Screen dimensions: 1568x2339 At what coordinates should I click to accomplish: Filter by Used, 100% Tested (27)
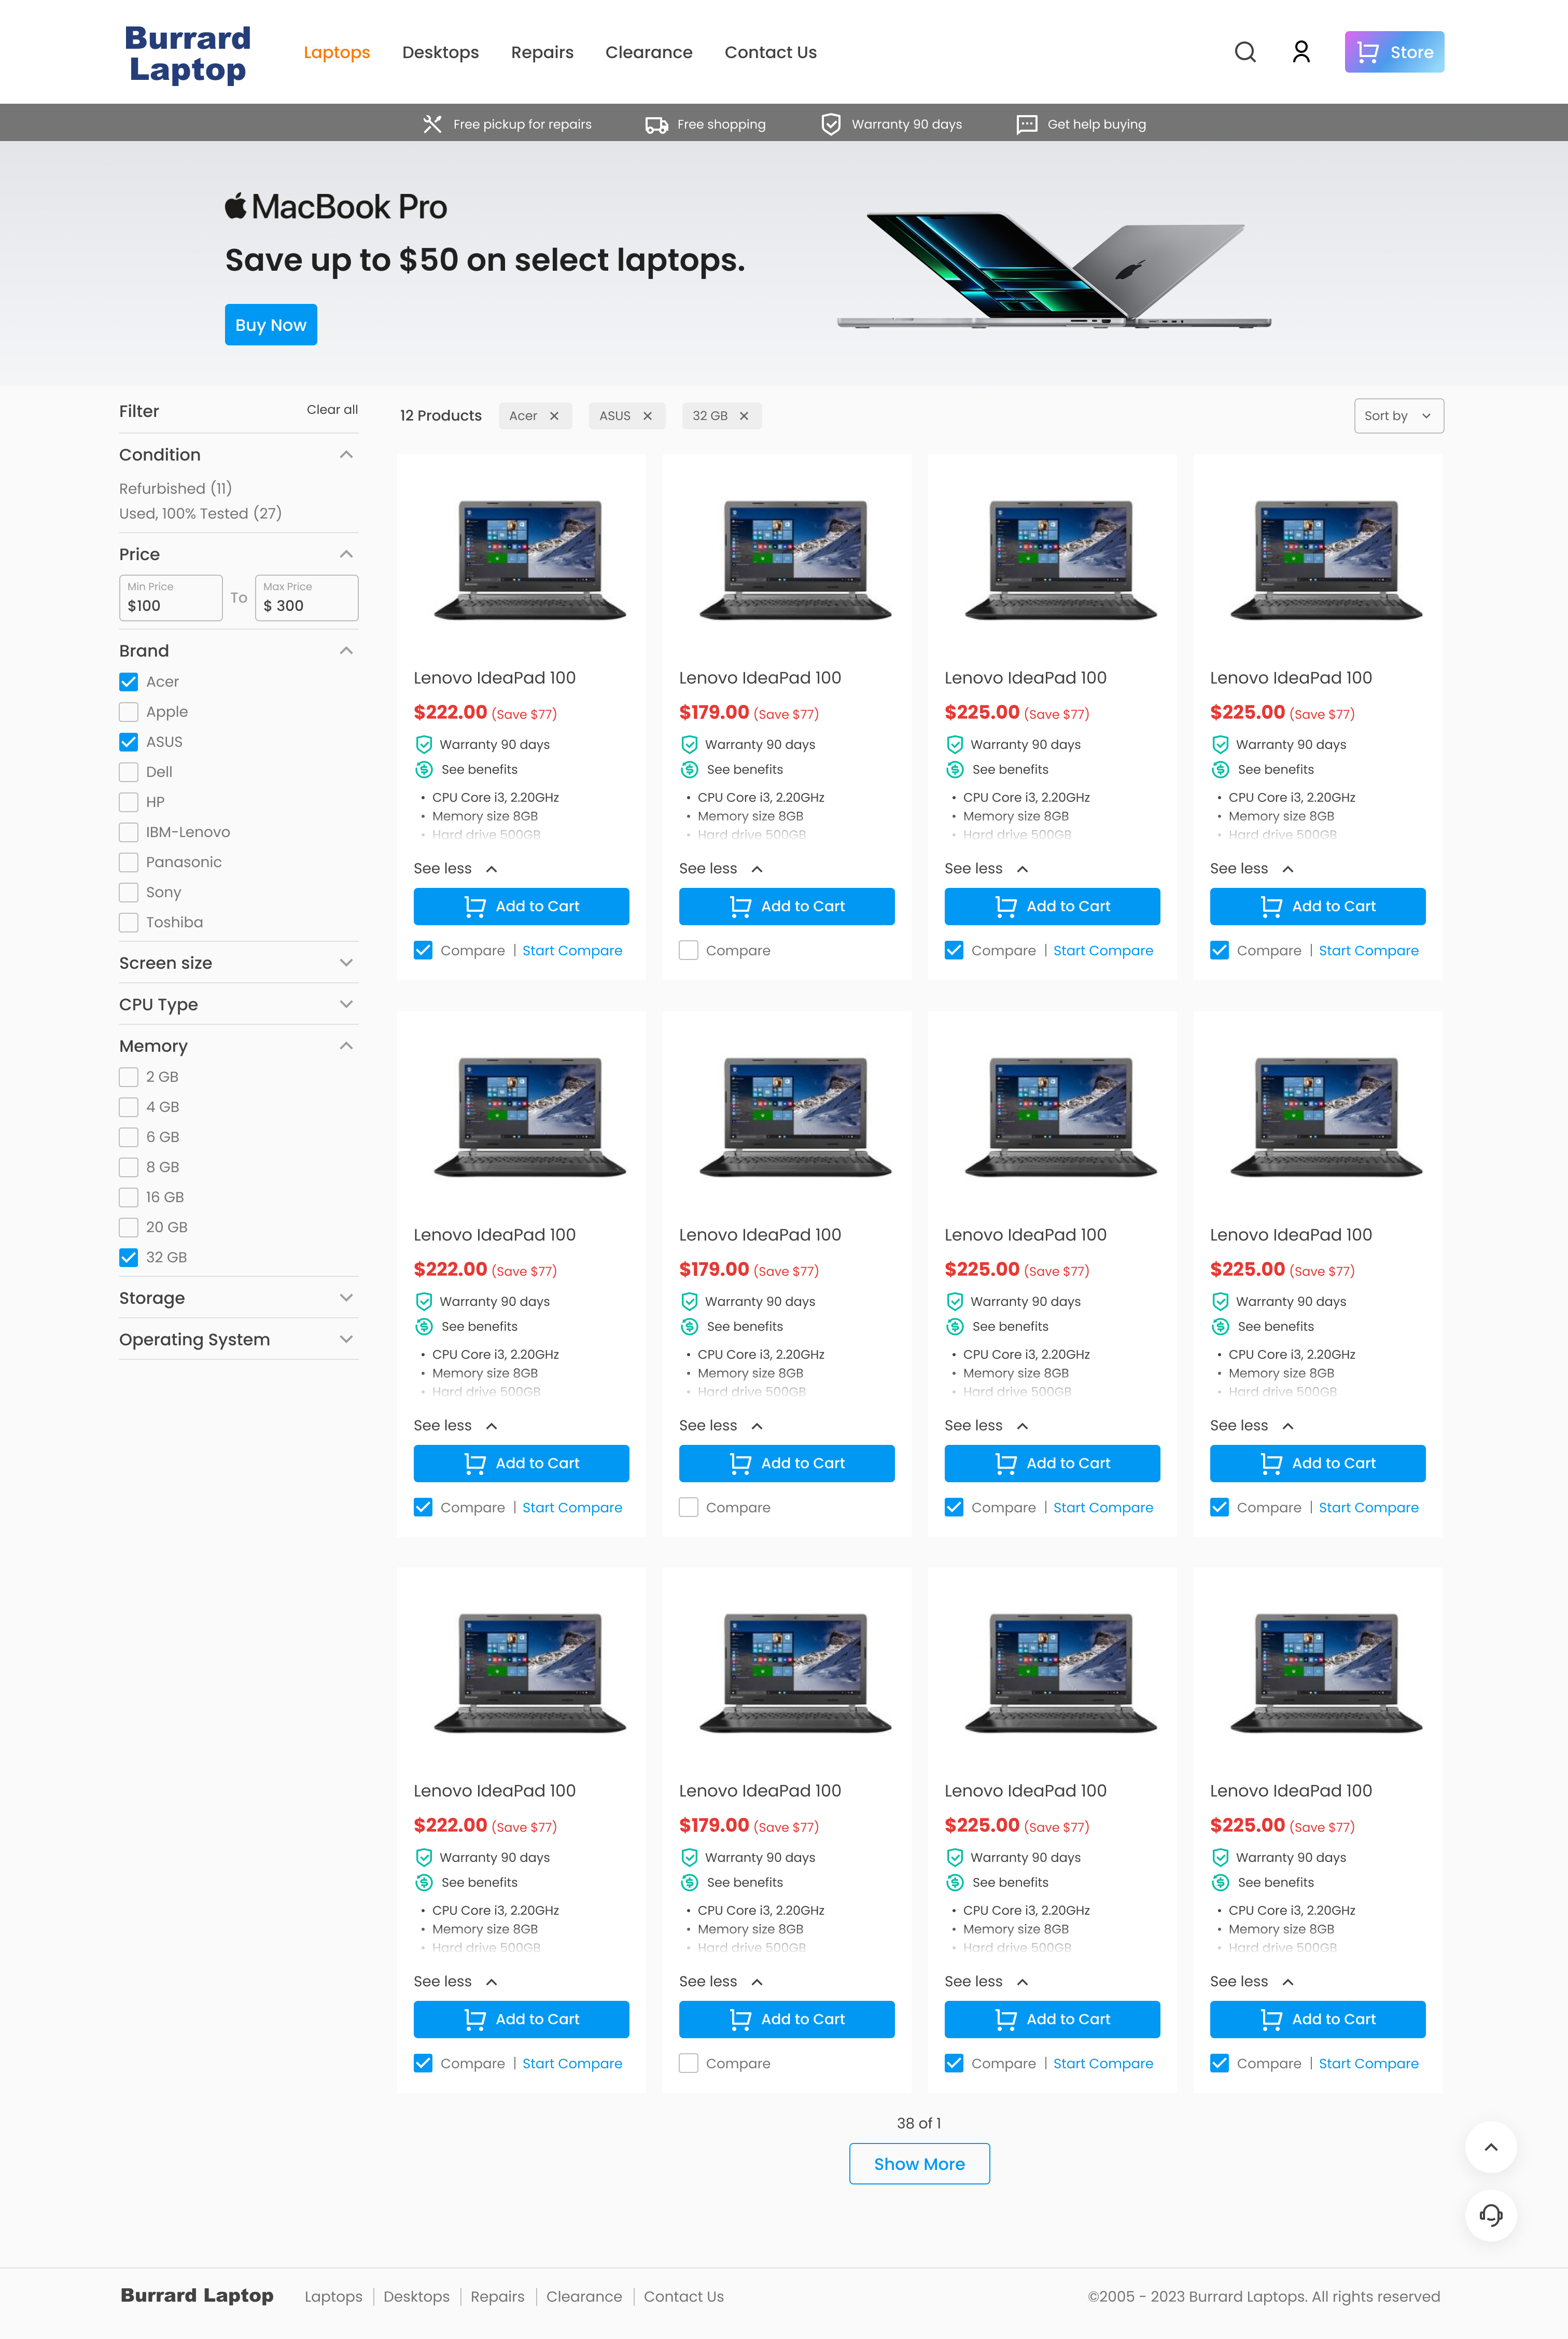pyautogui.click(x=200, y=513)
